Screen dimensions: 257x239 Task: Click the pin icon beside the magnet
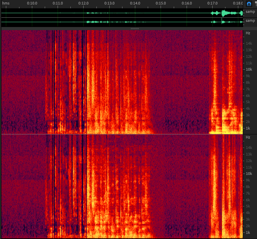(255, 4)
